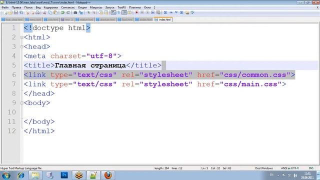Viewport: 320px width, 180px height.
Task: Open the Синтаксис menu
Action: 68,7
